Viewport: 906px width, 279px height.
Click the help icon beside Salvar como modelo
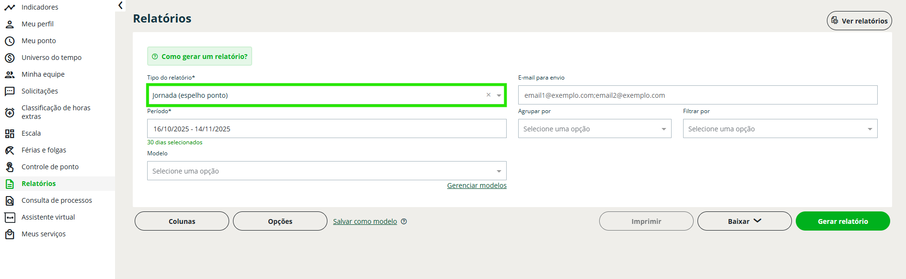[x=404, y=221]
